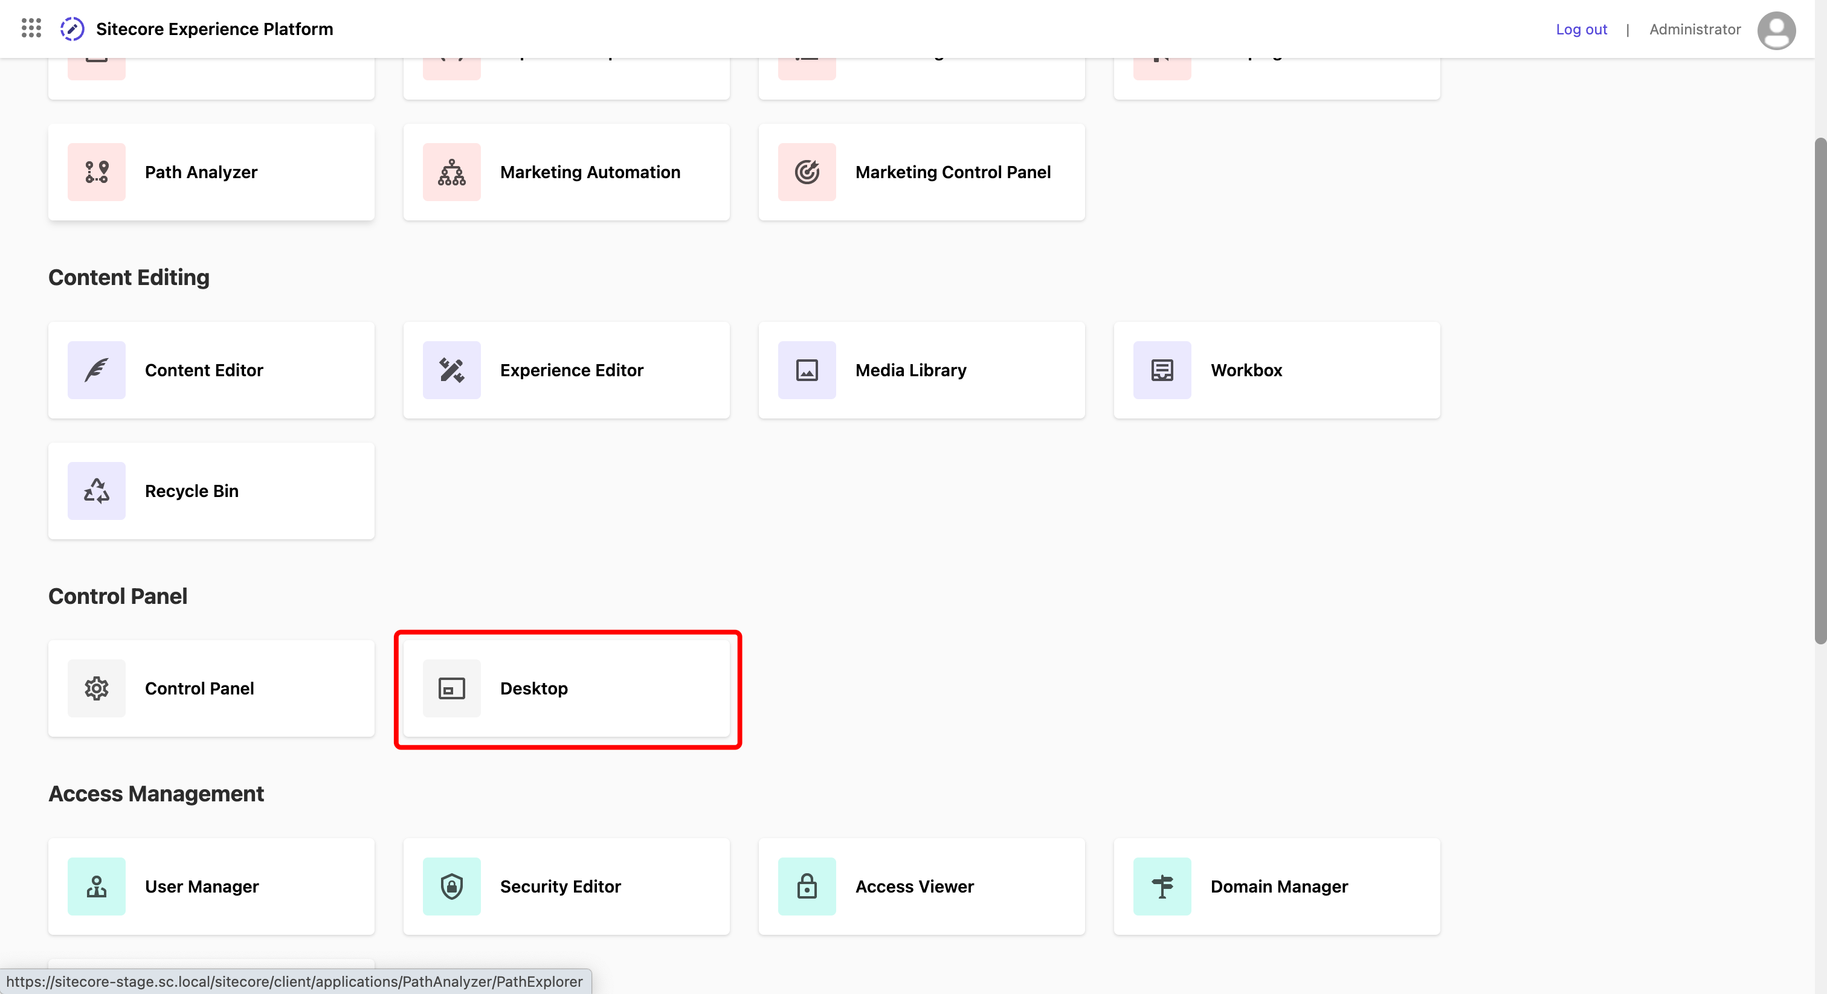Screen dimensions: 1827x994
Task: Click the Marketing Automation hierarchy icon
Action: pos(452,172)
